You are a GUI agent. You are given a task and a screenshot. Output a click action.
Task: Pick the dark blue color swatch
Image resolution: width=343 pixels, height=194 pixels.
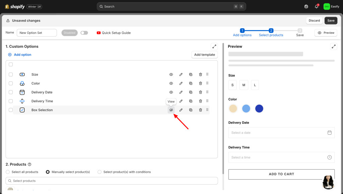tap(259, 109)
